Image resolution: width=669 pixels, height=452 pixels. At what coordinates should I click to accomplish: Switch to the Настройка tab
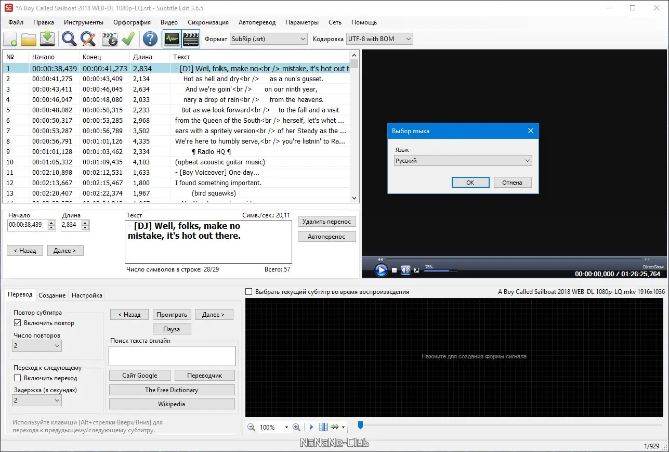87,295
